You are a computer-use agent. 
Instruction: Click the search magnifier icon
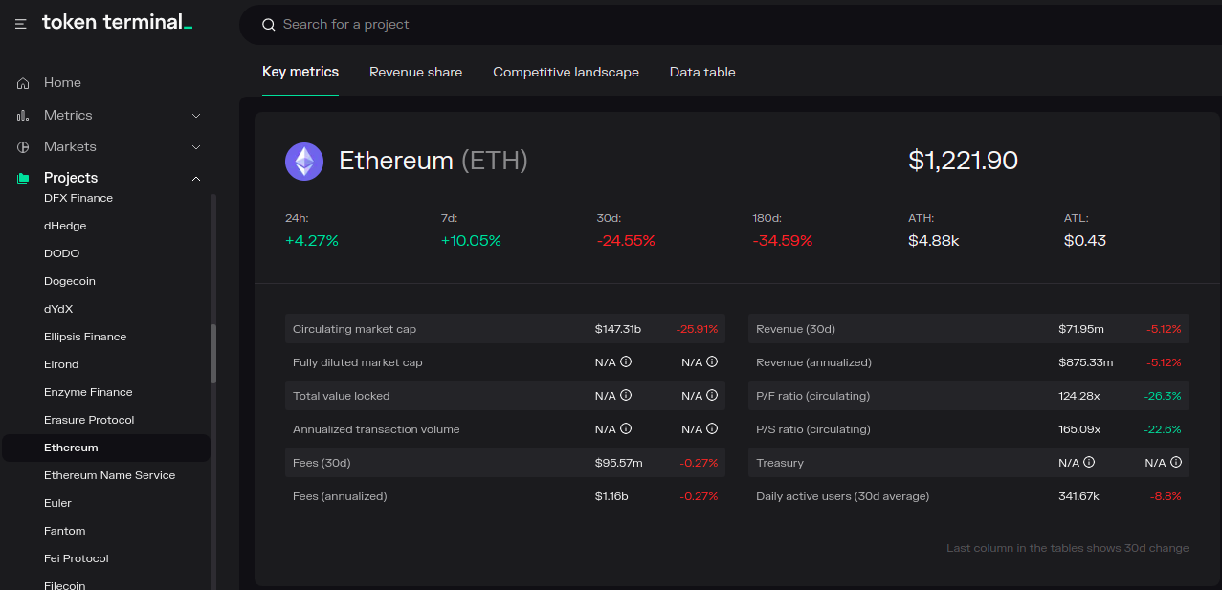[268, 25]
